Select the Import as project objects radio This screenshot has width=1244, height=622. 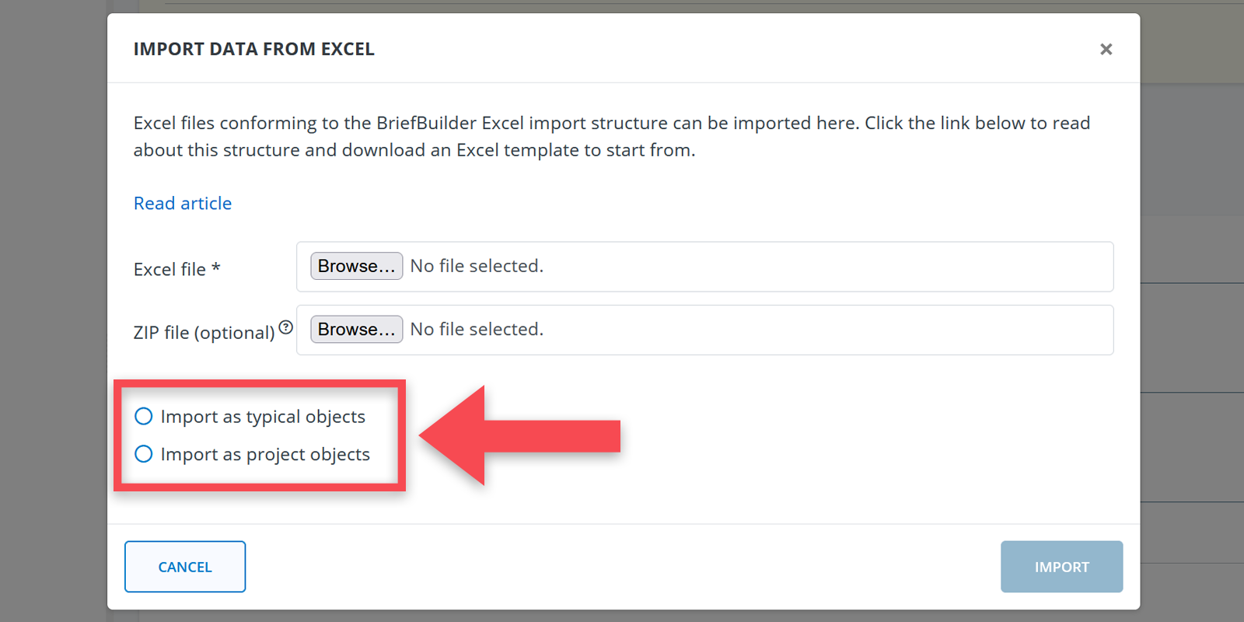(x=144, y=454)
